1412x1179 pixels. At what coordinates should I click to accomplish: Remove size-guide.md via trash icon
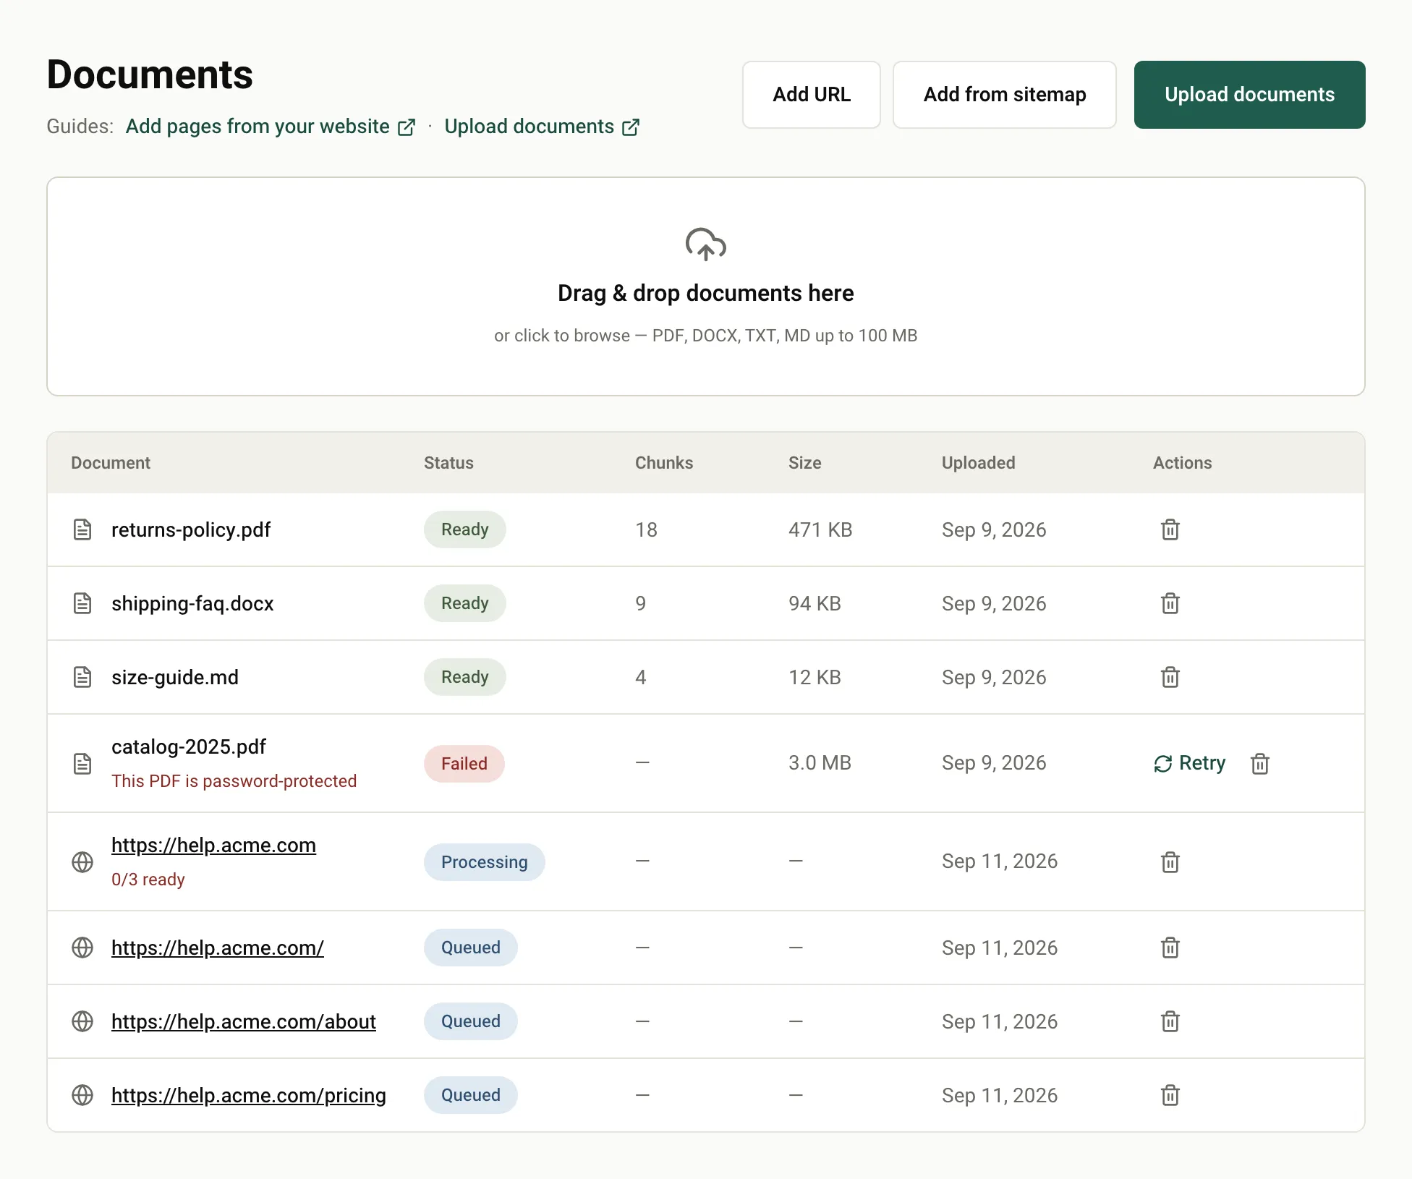1170,677
